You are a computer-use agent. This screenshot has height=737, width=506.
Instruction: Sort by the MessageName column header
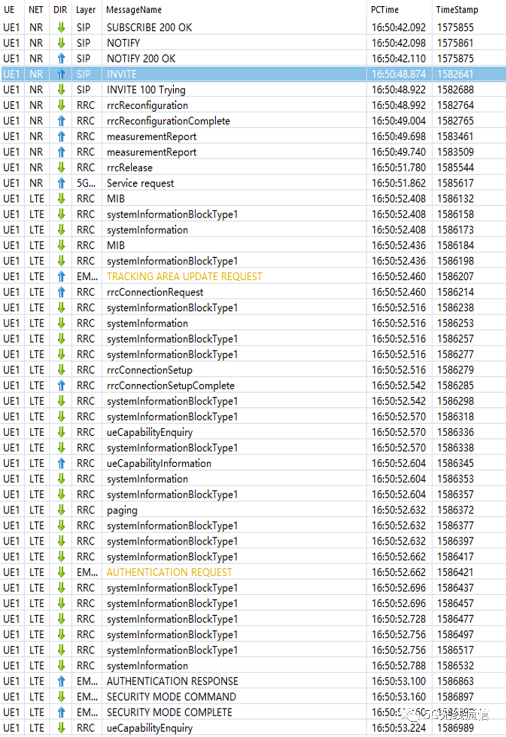click(x=134, y=9)
